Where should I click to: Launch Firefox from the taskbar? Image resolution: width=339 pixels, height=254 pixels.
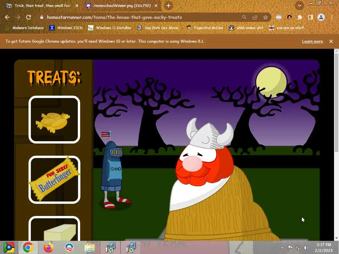point(49,247)
